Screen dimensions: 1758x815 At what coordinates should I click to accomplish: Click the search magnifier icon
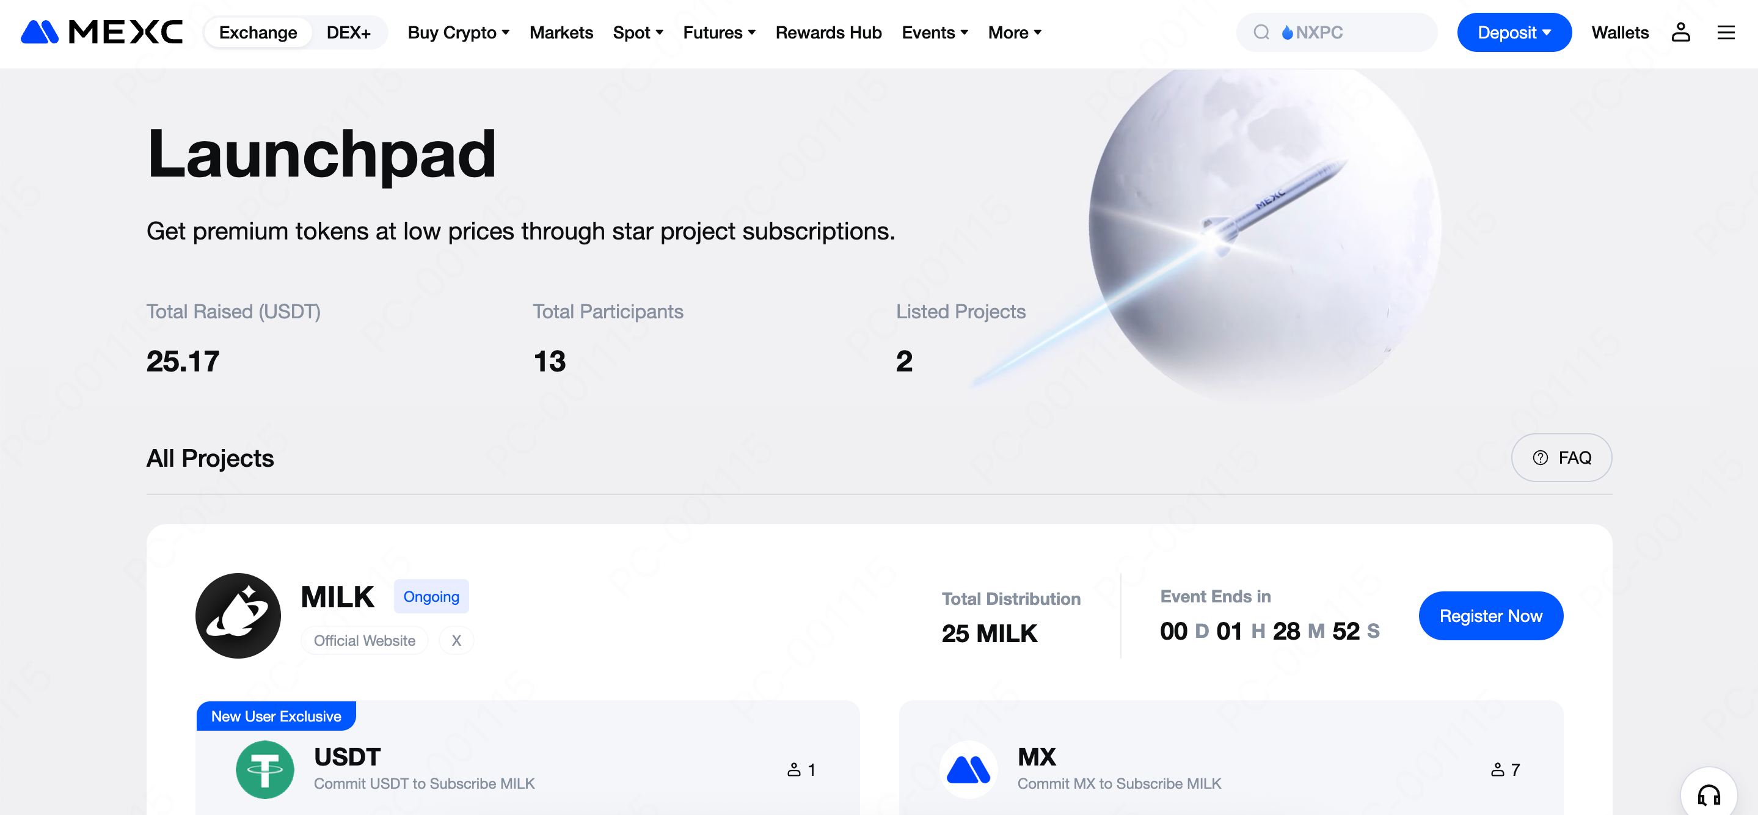1261,32
